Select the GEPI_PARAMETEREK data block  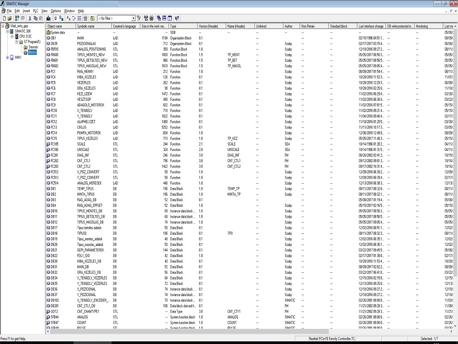tap(250, 250)
